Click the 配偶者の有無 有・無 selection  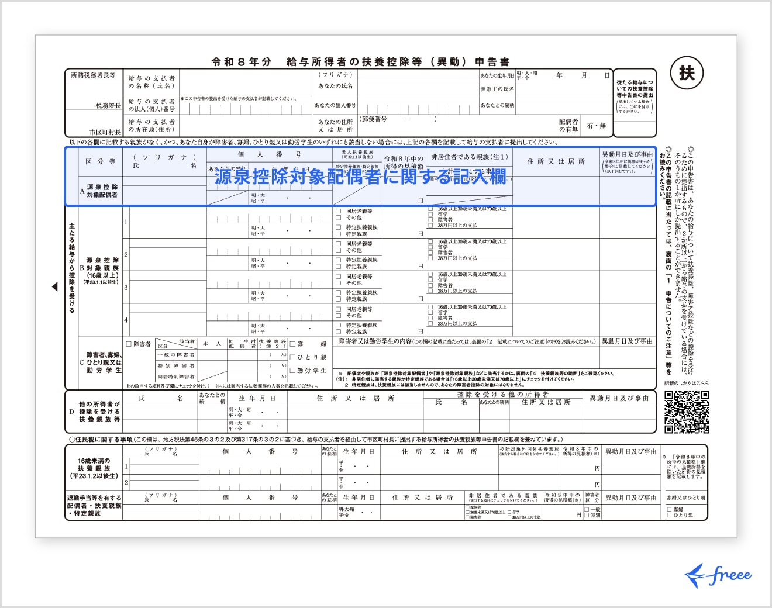tap(597, 126)
